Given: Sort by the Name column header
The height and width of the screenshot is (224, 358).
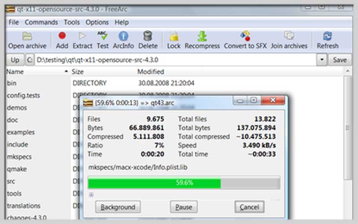Looking at the screenshot, I should coord(38,72).
